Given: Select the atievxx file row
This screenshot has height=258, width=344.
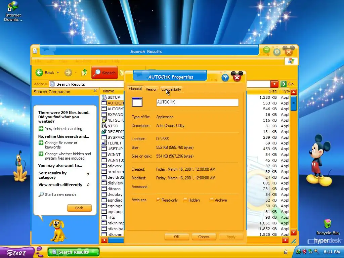Looking at the screenshot, I should (112, 166).
